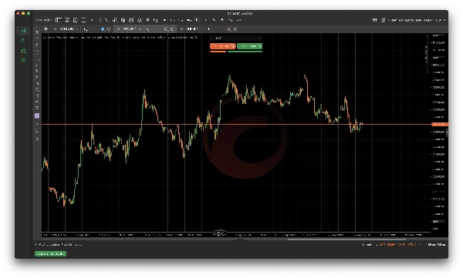The width and height of the screenshot is (463, 278).
Task: Open the fourth (people) icon in the left sidebar
Action: pos(23,60)
